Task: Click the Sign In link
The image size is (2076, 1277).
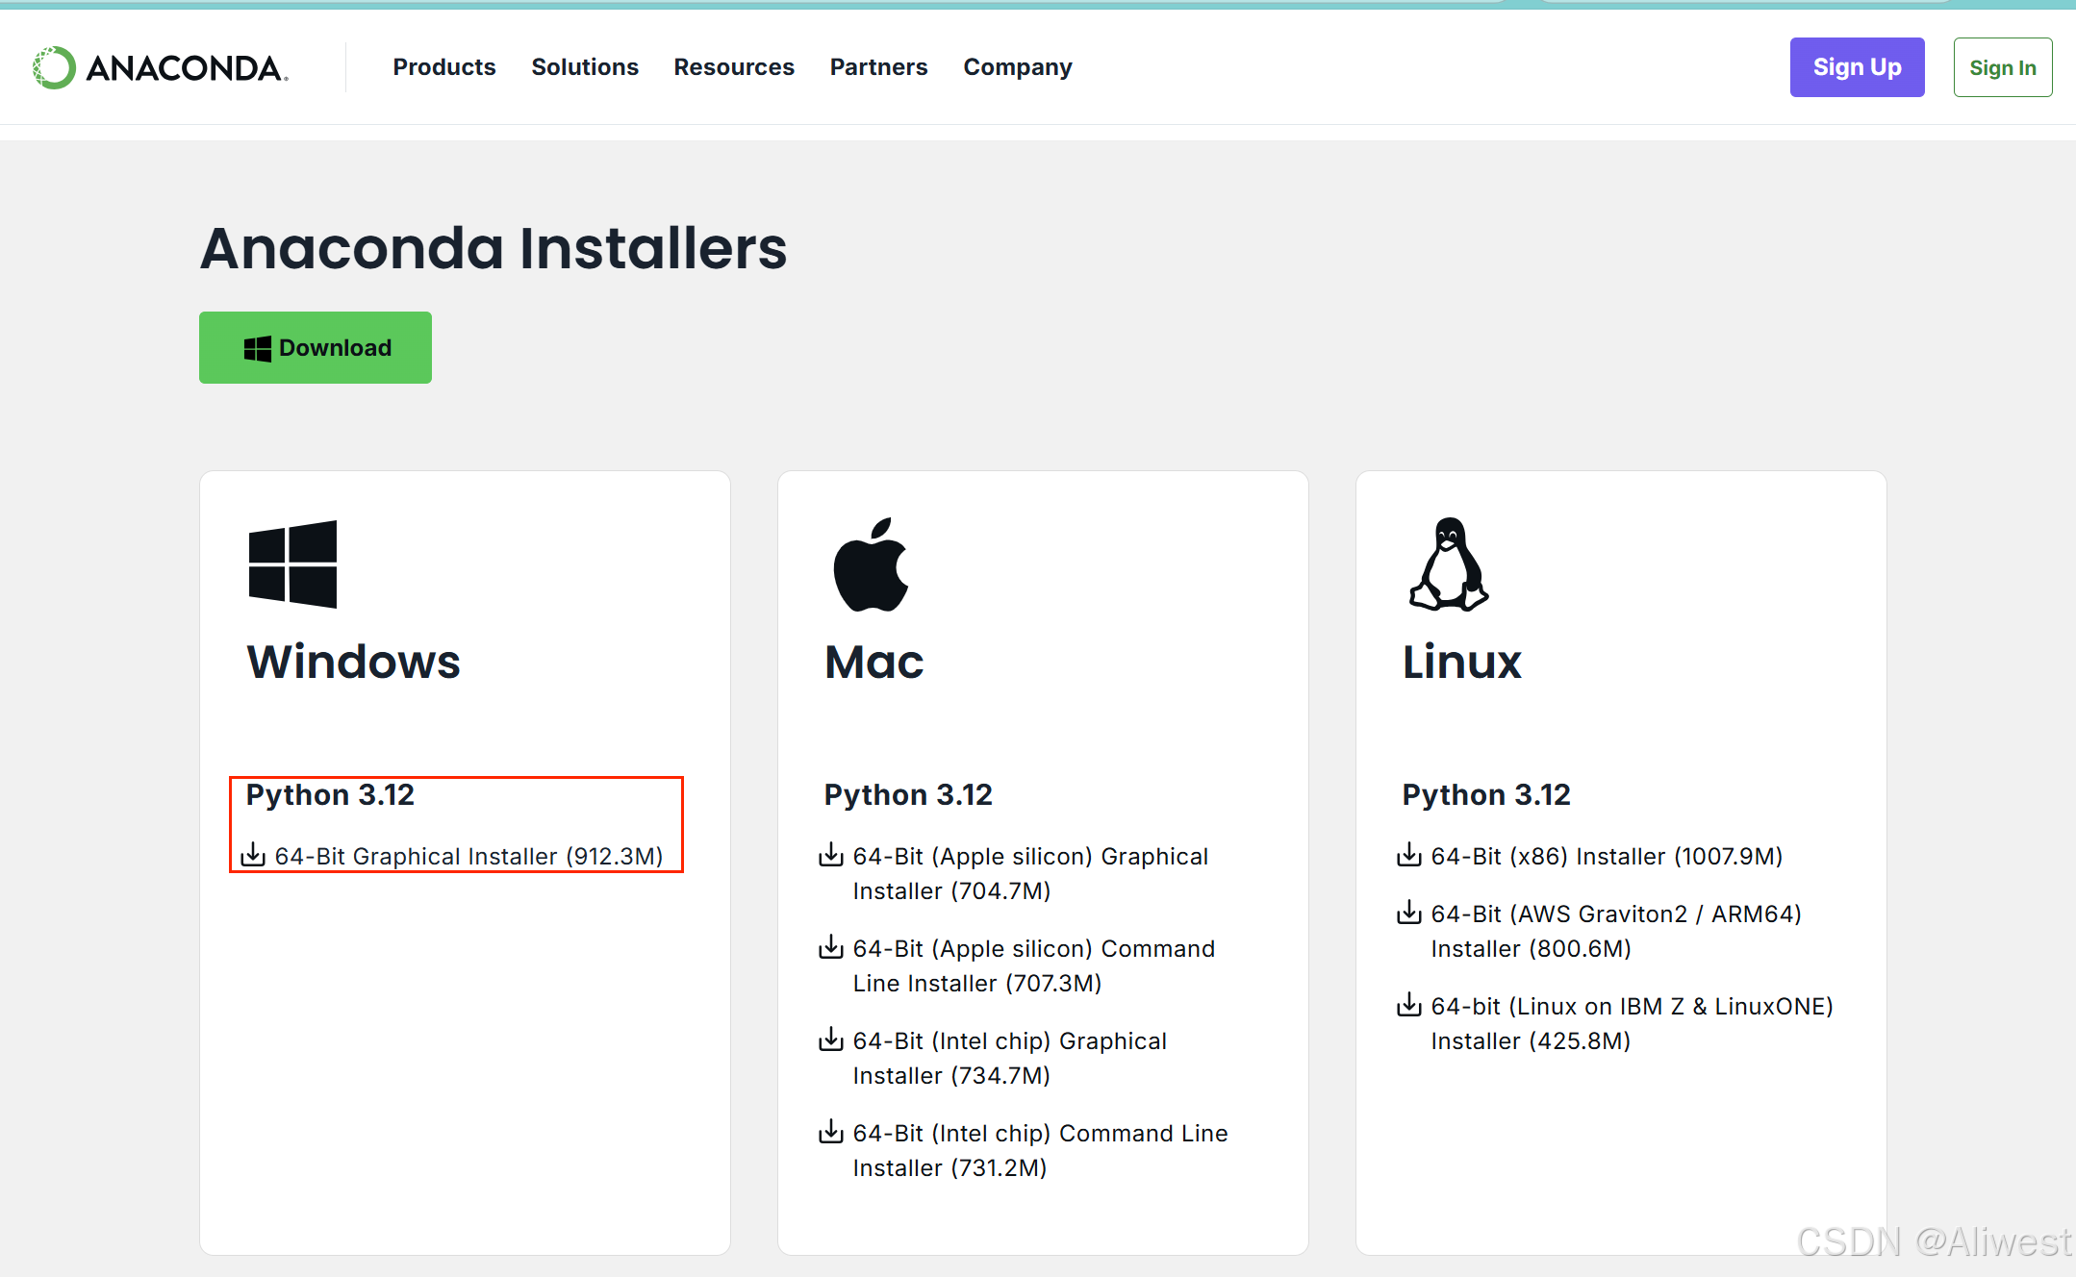Action: point(2003,66)
